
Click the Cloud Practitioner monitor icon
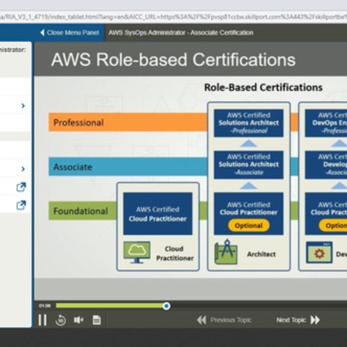(x=137, y=252)
